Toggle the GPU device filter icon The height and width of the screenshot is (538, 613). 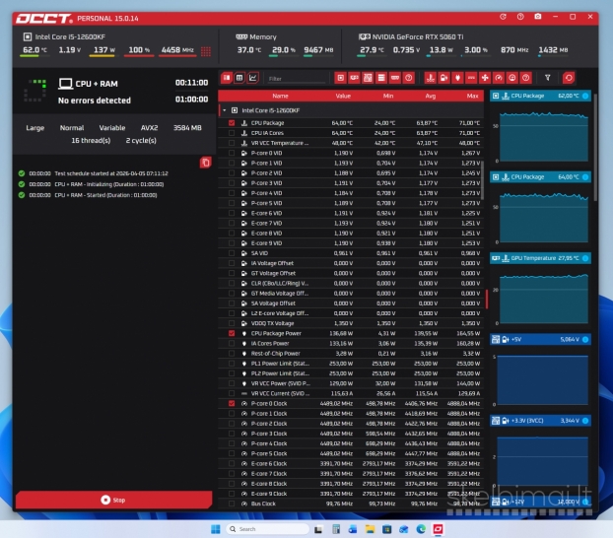pyautogui.click(x=354, y=78)
